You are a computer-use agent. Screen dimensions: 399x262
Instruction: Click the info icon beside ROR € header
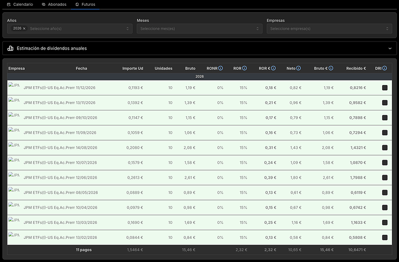[x=274, y=68]
